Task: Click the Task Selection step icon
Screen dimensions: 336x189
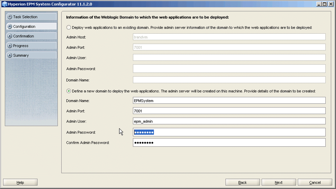Action: click(10, 17)
